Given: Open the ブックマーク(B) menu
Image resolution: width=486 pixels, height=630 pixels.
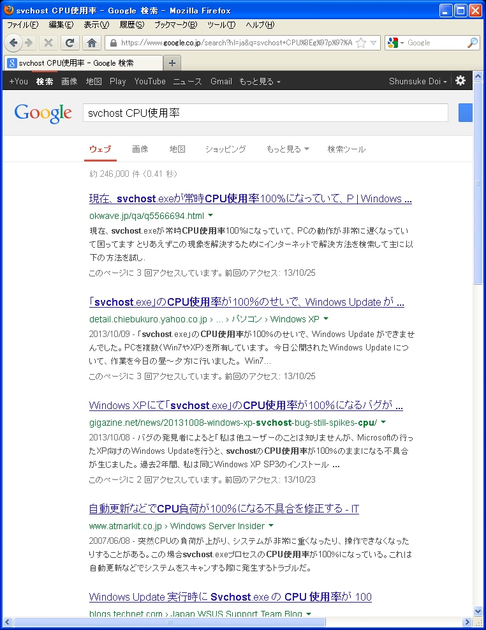Looking at the screenshot, I should click(x=175, y=25).
